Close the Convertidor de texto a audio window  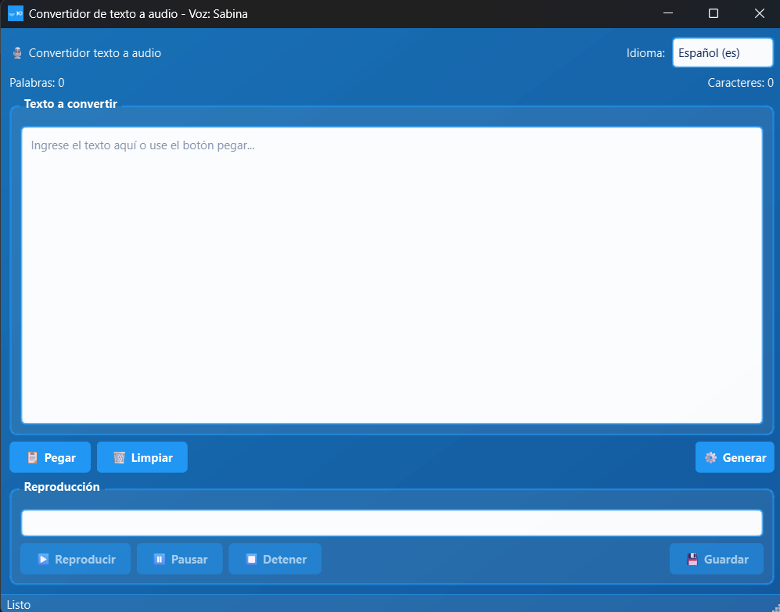(x=759, y=14)
